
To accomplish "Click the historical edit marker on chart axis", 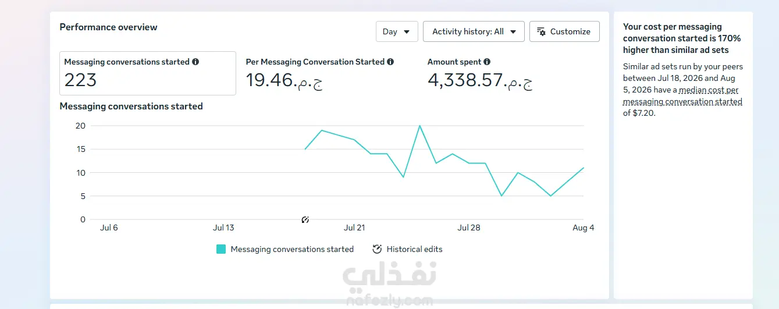I will (x=305, y=219).
